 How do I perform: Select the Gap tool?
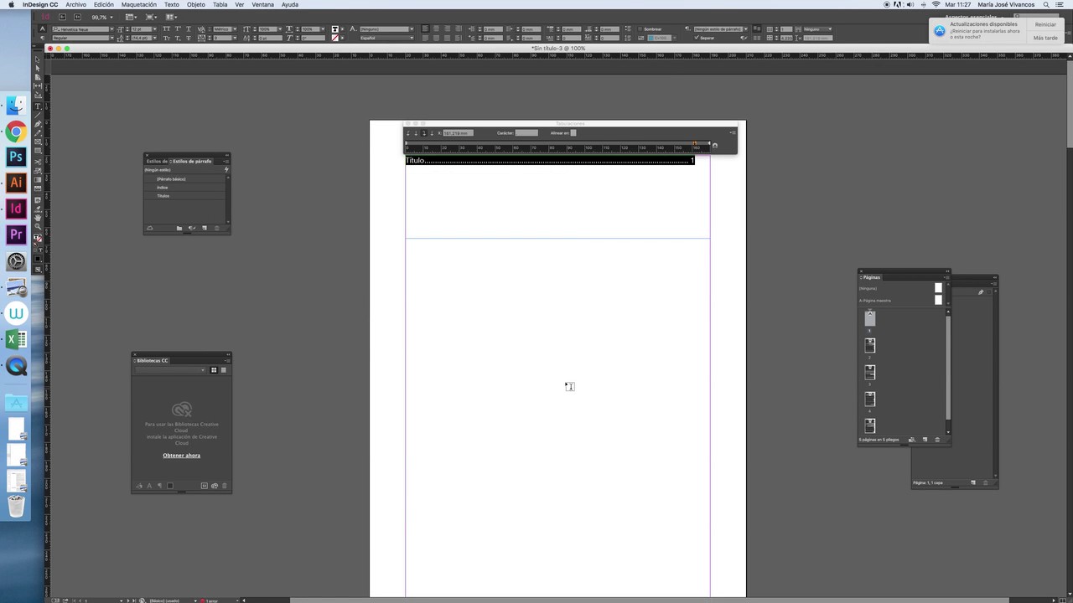[x=38, y=86]
